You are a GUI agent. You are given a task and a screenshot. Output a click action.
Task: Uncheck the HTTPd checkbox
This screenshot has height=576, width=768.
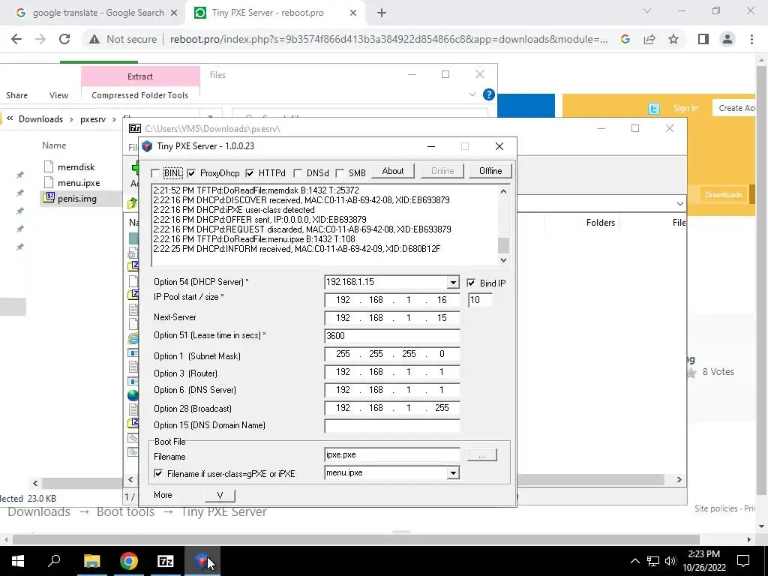(x=250, y=173)
